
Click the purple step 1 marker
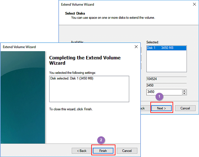coord(159,96)
